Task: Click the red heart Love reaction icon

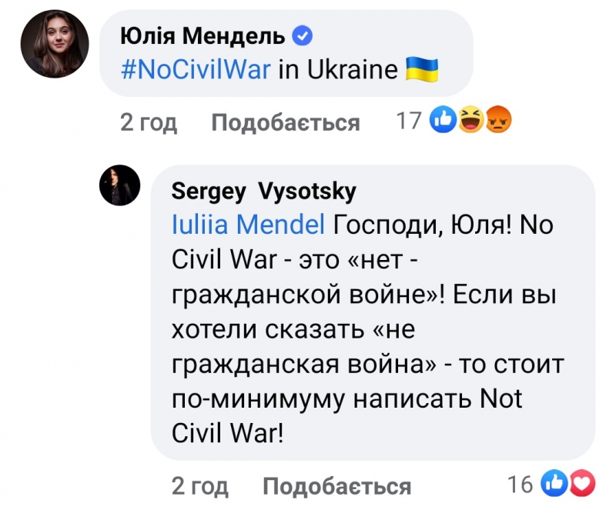Action: point(582,484)
